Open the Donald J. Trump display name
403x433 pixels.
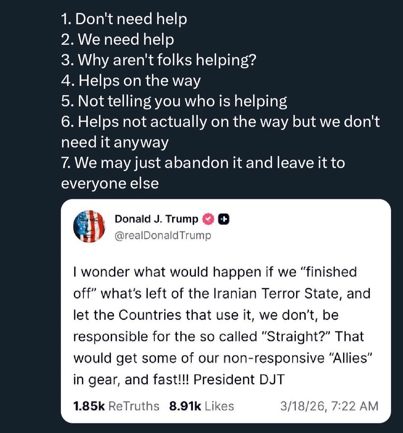point(156,219)
